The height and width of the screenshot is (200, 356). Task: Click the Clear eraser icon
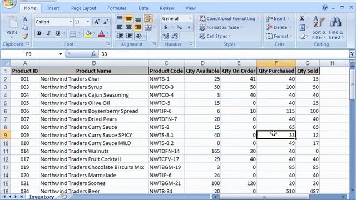(x=302, y=36)
